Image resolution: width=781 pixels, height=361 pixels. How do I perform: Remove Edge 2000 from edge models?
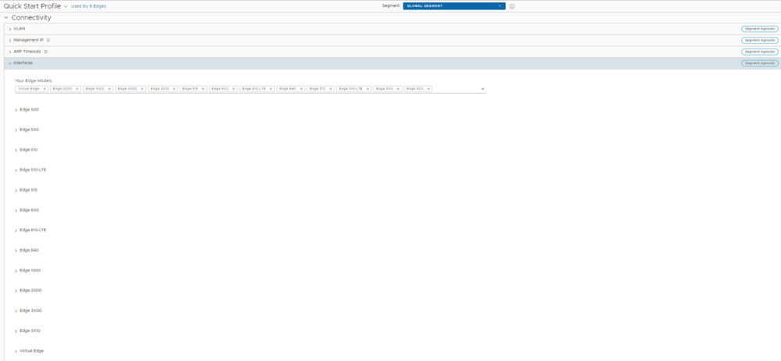[77, 89]
